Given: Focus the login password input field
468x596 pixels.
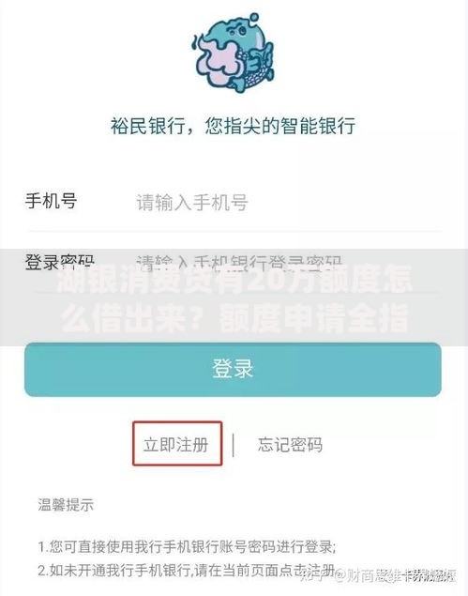Looking at the screenshot, I should [289, 262].
